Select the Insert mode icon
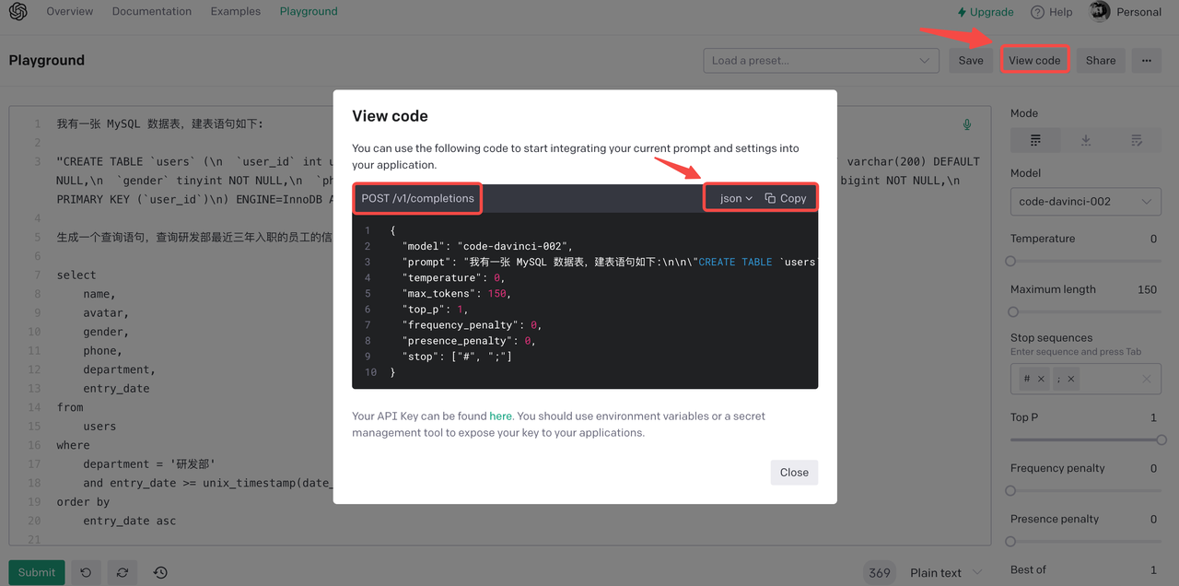Viewport: 1179px width, 586px height. pyautogui.click(x=1086, y=140)
